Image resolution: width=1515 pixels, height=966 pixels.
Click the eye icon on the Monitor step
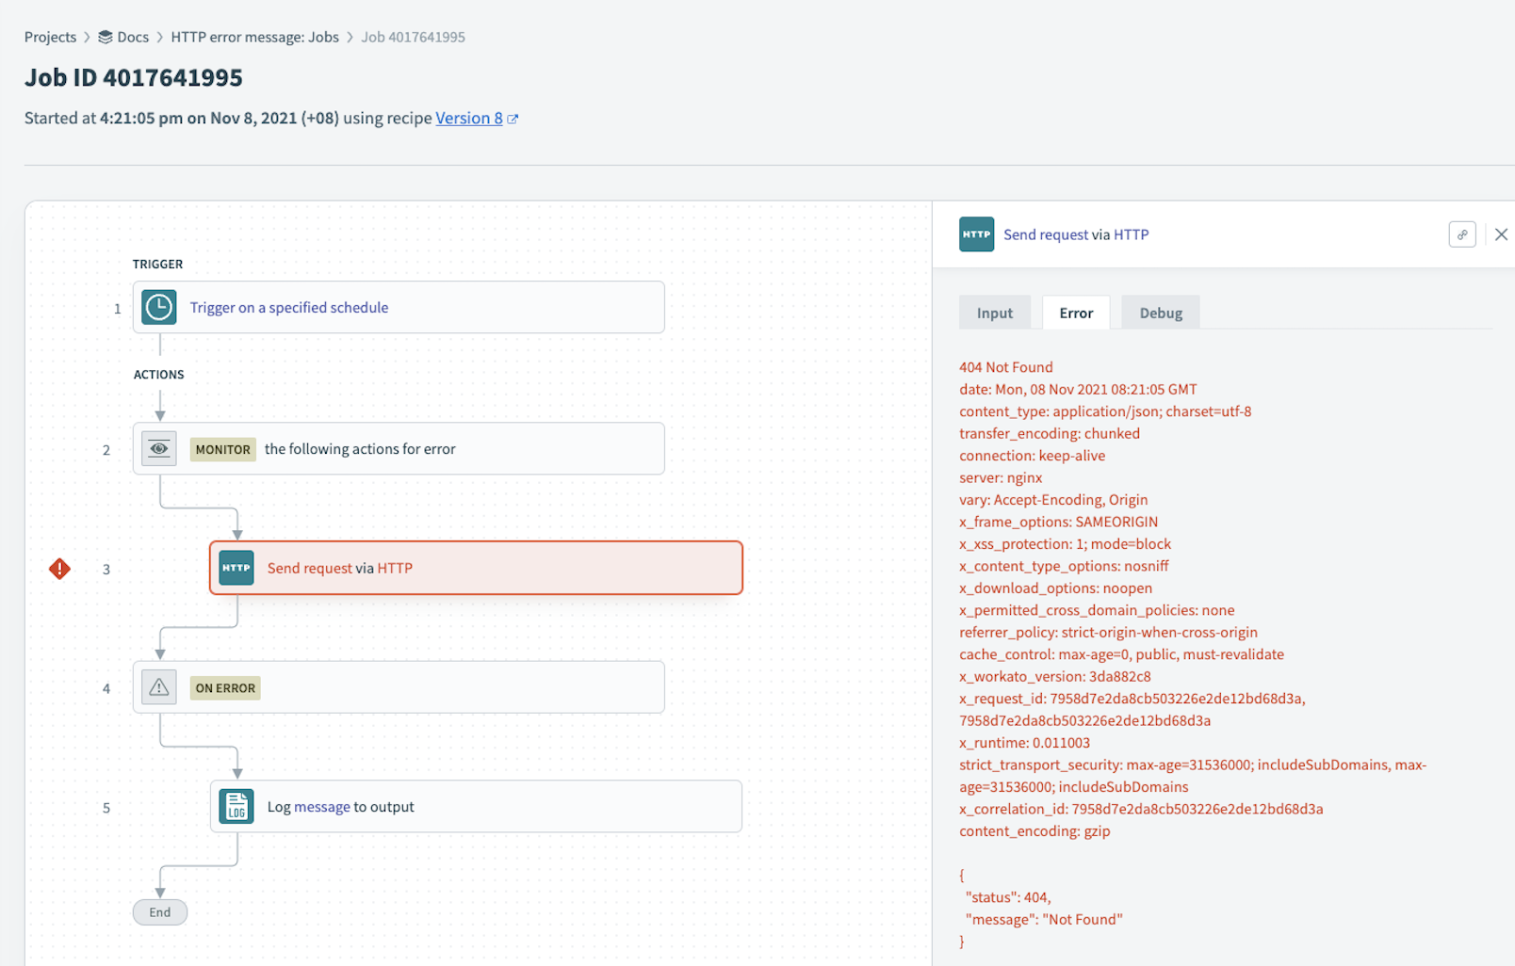(x=159, y=449)
